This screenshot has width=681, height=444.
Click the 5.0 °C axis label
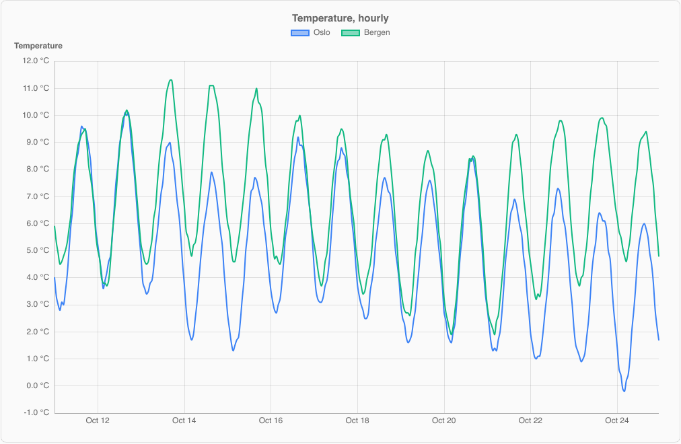point(38,250)
